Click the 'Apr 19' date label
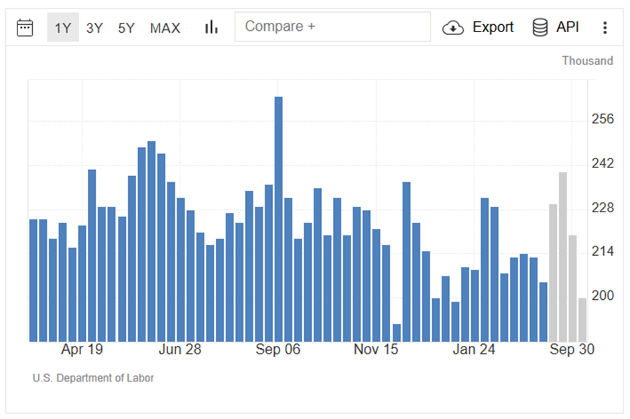 click(x=82, y=349)
